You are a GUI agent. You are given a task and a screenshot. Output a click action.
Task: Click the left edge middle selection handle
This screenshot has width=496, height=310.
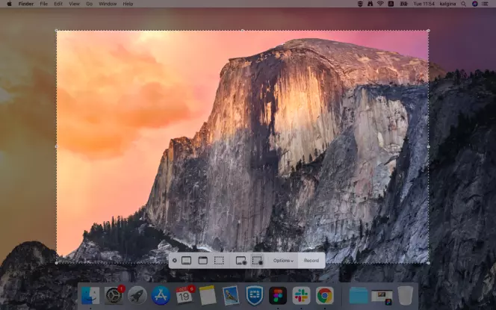coord(57,146)
